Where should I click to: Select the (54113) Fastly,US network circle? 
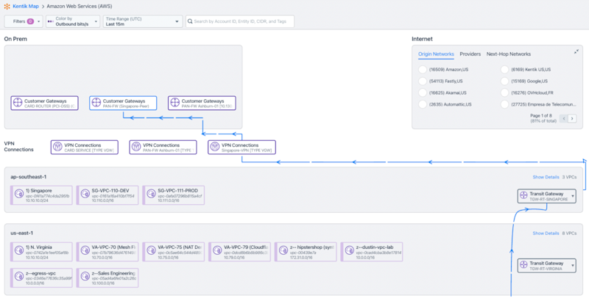coord(423,81)
